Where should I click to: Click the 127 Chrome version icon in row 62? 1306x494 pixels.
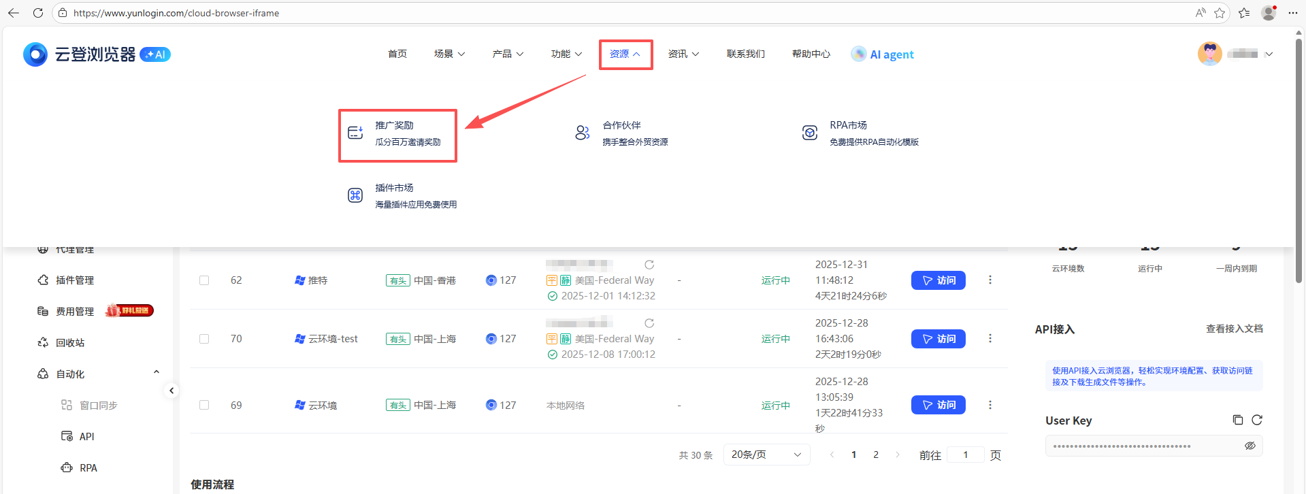coord(491,280)
